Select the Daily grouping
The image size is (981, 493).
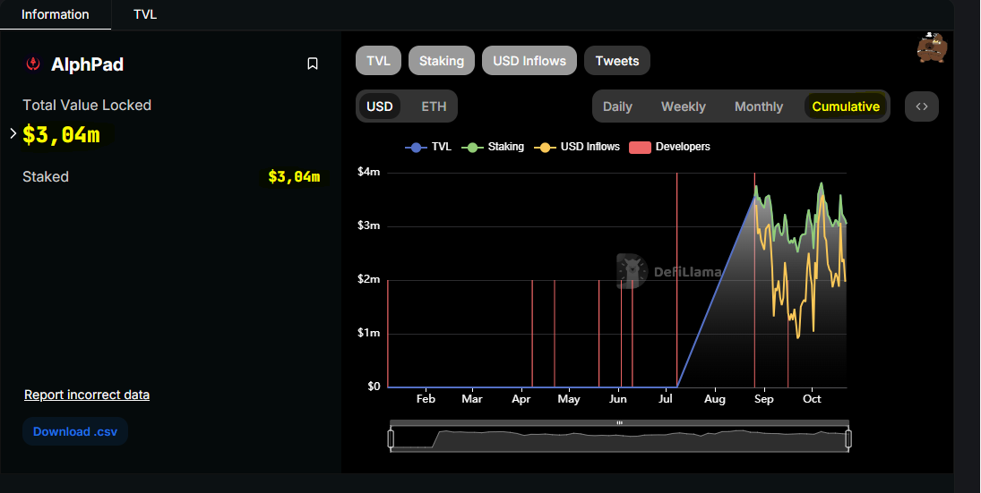pos(617,106)
